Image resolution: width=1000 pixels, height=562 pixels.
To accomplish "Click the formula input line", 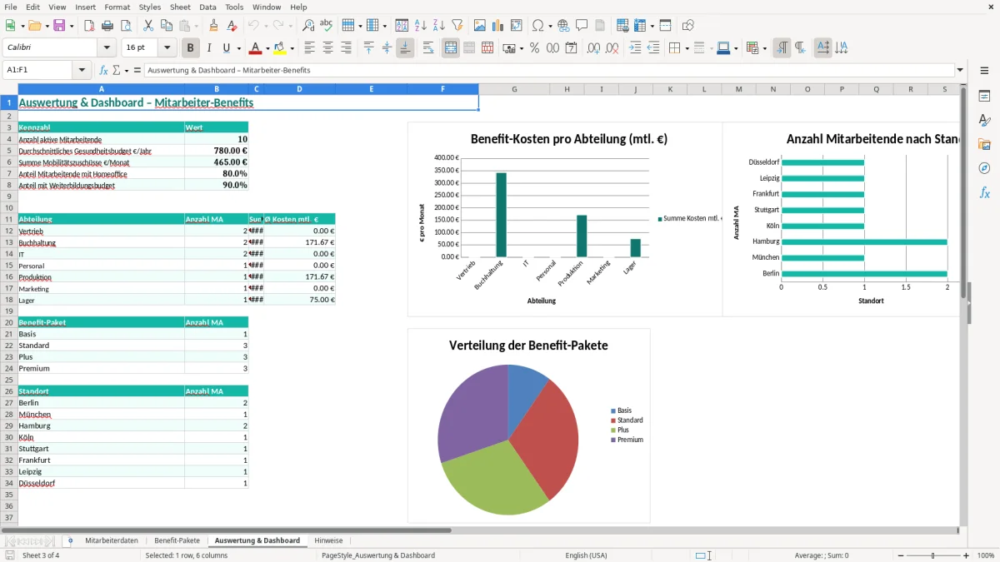I will click(549, 71).
